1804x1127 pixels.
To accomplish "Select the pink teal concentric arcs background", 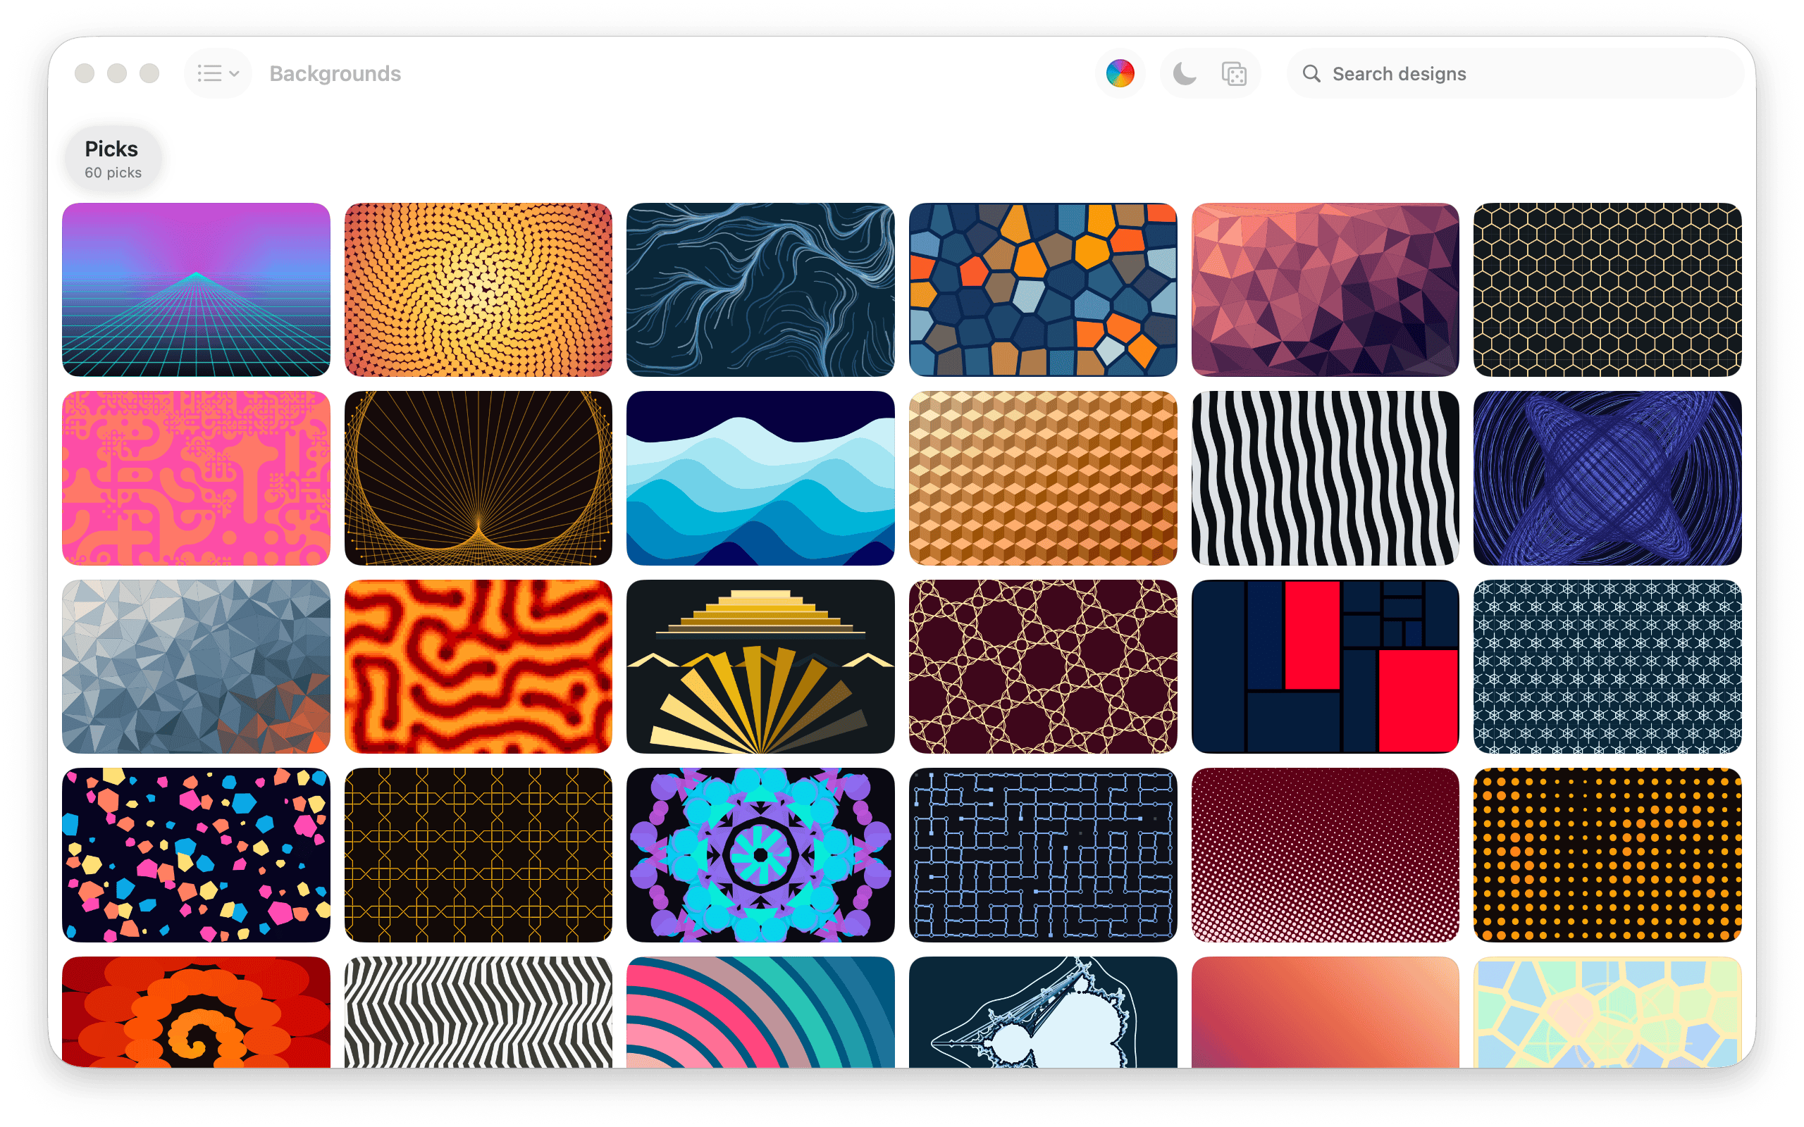I will [x=760, y=1012].
